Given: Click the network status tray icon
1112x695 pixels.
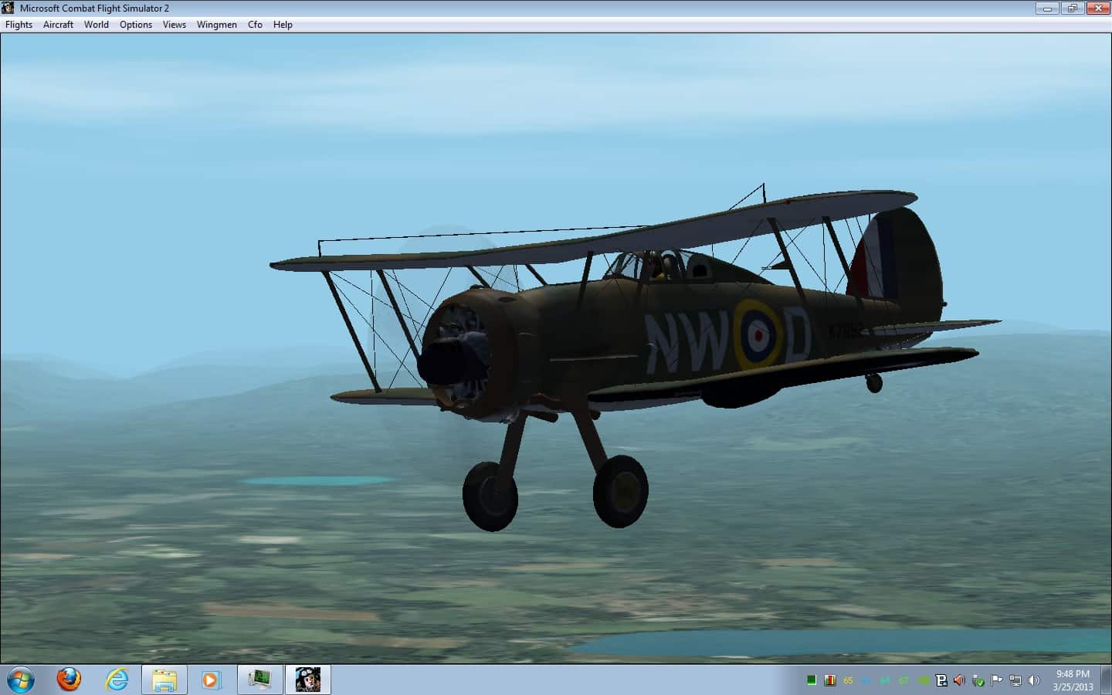Looking at the screenshot, I should [1015, 680].
